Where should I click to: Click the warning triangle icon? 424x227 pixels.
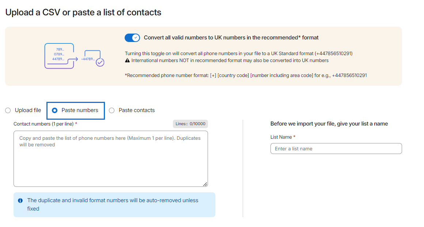coord(127,61)
